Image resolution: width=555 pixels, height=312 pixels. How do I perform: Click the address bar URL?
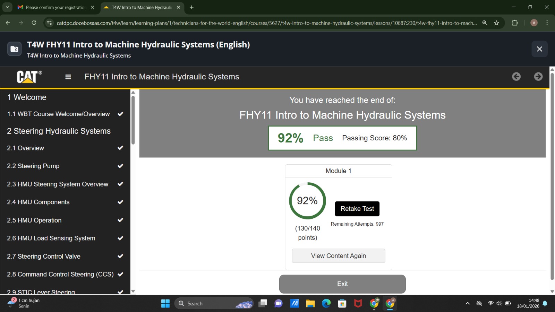(x=266, y=23)
